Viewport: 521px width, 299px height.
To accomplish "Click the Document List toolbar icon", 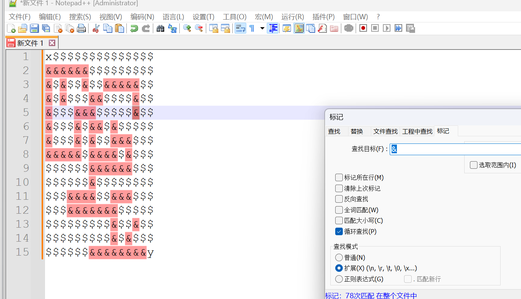I will point(310,28).
